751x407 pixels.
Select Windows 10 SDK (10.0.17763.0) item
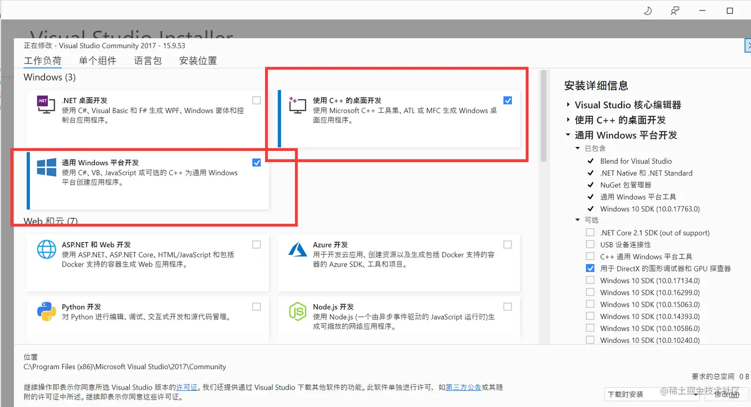click(650, 209)
